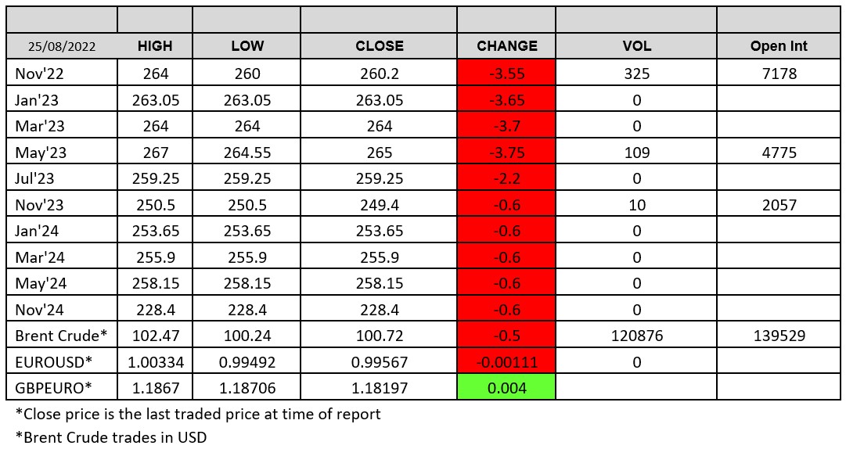This screenshot has width=846, height=449.
Task: Select the CLOSE column header
Action: [x=379, y=46]
